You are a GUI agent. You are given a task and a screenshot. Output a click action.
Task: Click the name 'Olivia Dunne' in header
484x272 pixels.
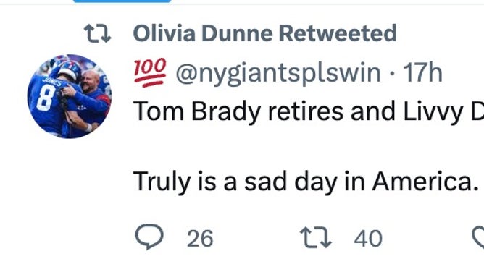point(203,33)
